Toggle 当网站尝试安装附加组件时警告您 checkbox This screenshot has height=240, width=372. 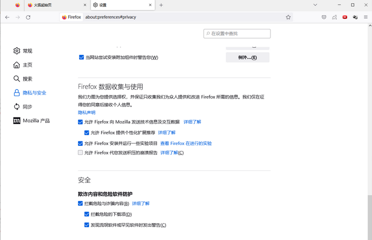pos(82,57)
